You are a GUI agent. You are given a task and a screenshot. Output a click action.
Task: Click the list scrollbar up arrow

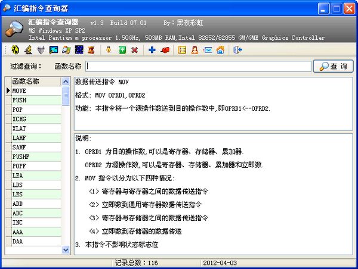[66, 82]
